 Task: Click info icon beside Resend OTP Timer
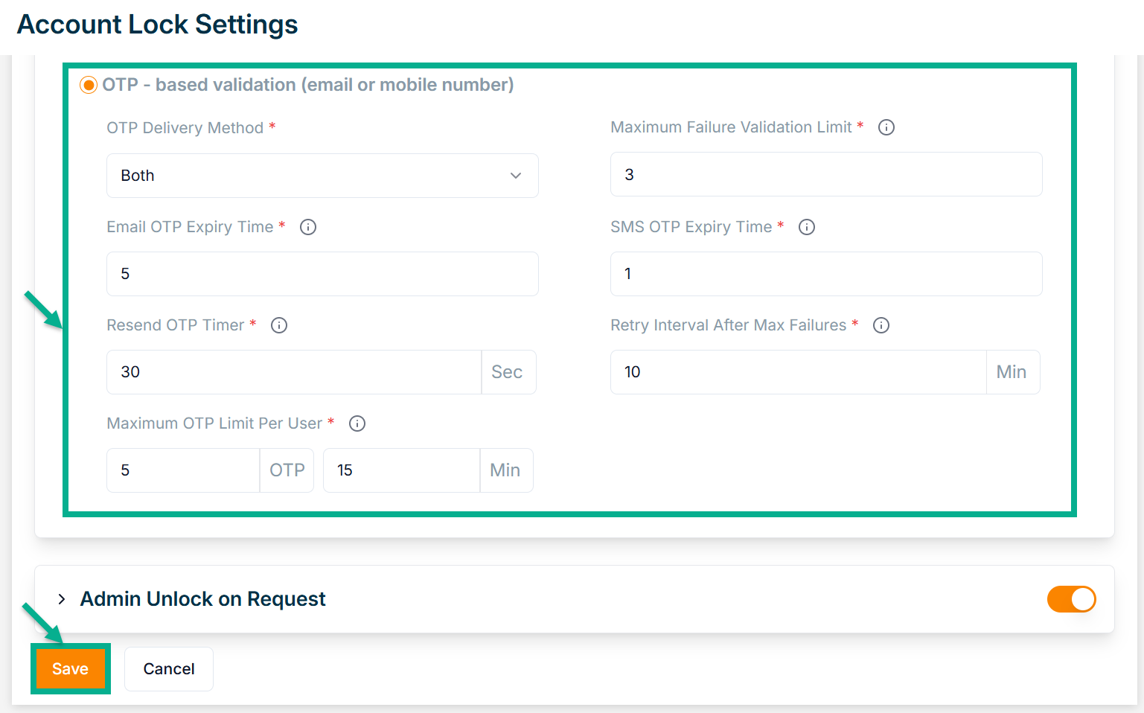click(x=279, y=325)
